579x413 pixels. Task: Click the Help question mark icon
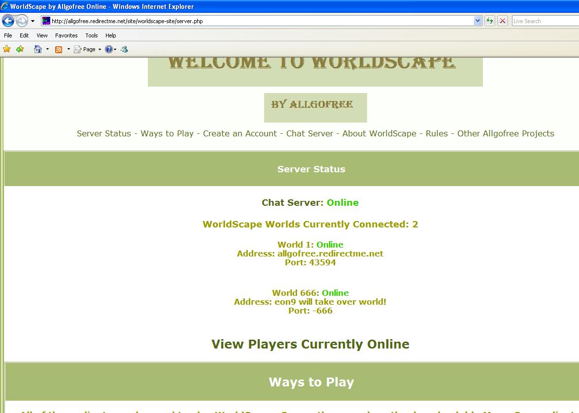pos(108,49)
